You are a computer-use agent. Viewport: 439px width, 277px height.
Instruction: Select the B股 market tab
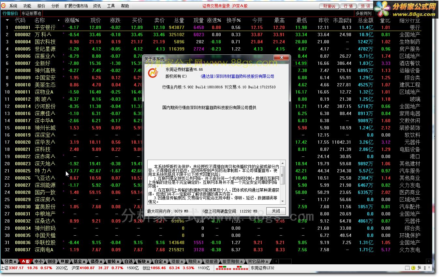tap(65, 261)
